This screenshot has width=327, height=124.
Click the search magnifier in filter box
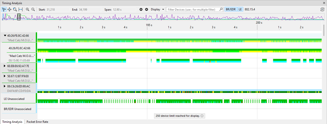click(x=221, y=9)
